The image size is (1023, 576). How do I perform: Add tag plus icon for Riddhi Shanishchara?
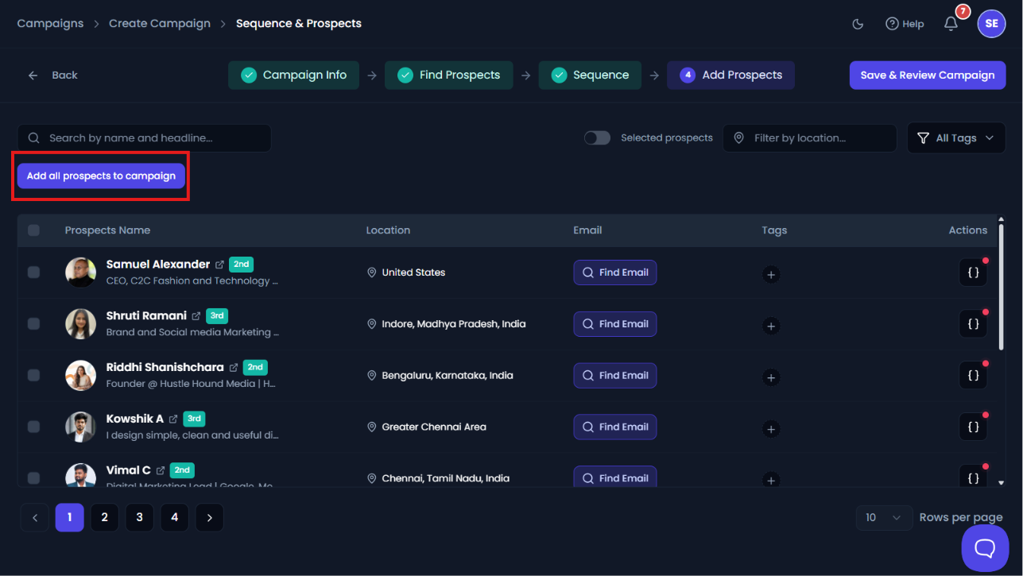point(770,377)
